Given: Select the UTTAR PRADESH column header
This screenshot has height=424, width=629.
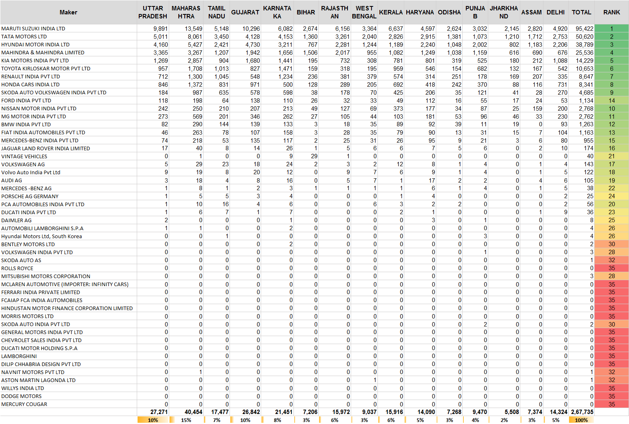Looking at the screenshot, I should pos(153,12).
